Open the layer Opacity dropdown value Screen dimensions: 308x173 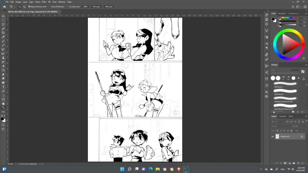click(x=302, y=126)
